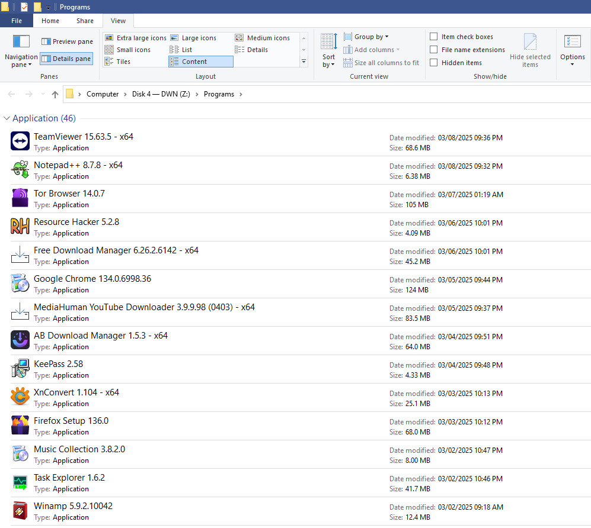Switch layout to Small icons
Viewport: 591px width, 528px height.
[x=128, y=50]
